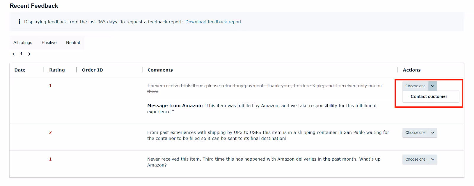Click the Message from Amazon text
This screenshot has width=474, height=186.
tap(262, 109)
